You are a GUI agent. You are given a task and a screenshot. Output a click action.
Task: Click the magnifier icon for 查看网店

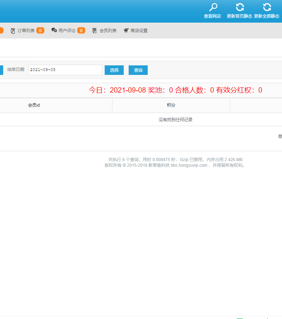tap(213, 7)
